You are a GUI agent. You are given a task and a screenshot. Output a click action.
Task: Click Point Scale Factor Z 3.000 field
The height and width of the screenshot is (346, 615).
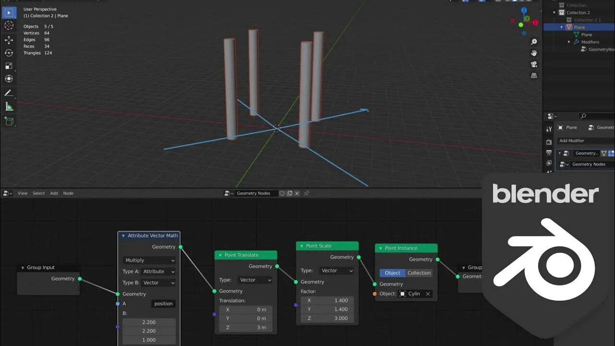pos(327,318)
